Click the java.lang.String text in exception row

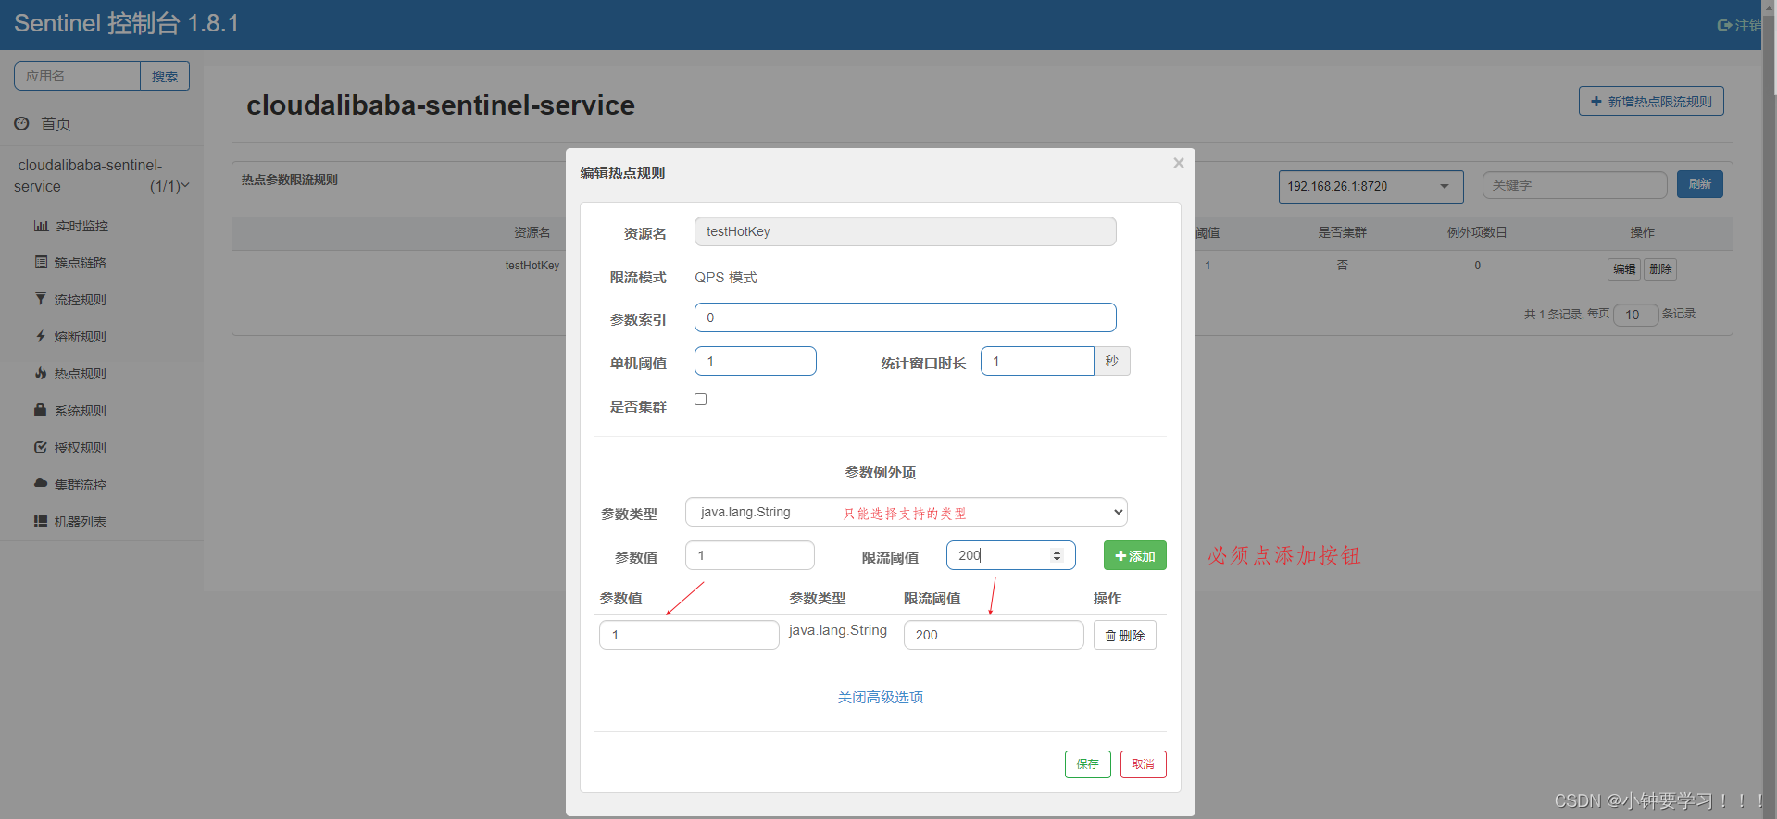[x=838, y=630]
